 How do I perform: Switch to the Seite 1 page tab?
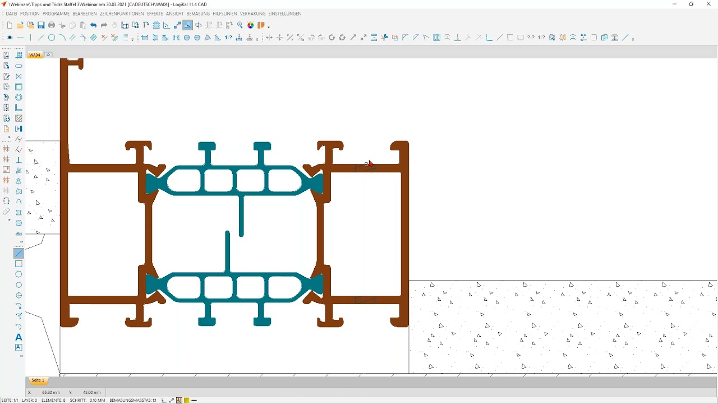coord(38,380)
